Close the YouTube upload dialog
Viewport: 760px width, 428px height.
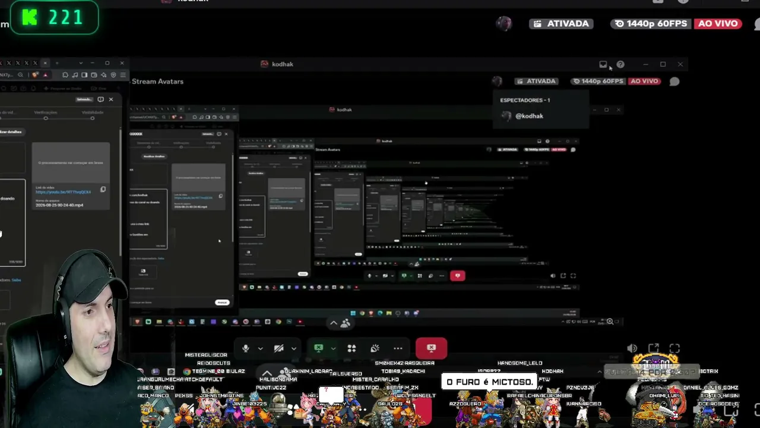pos(111,99)
